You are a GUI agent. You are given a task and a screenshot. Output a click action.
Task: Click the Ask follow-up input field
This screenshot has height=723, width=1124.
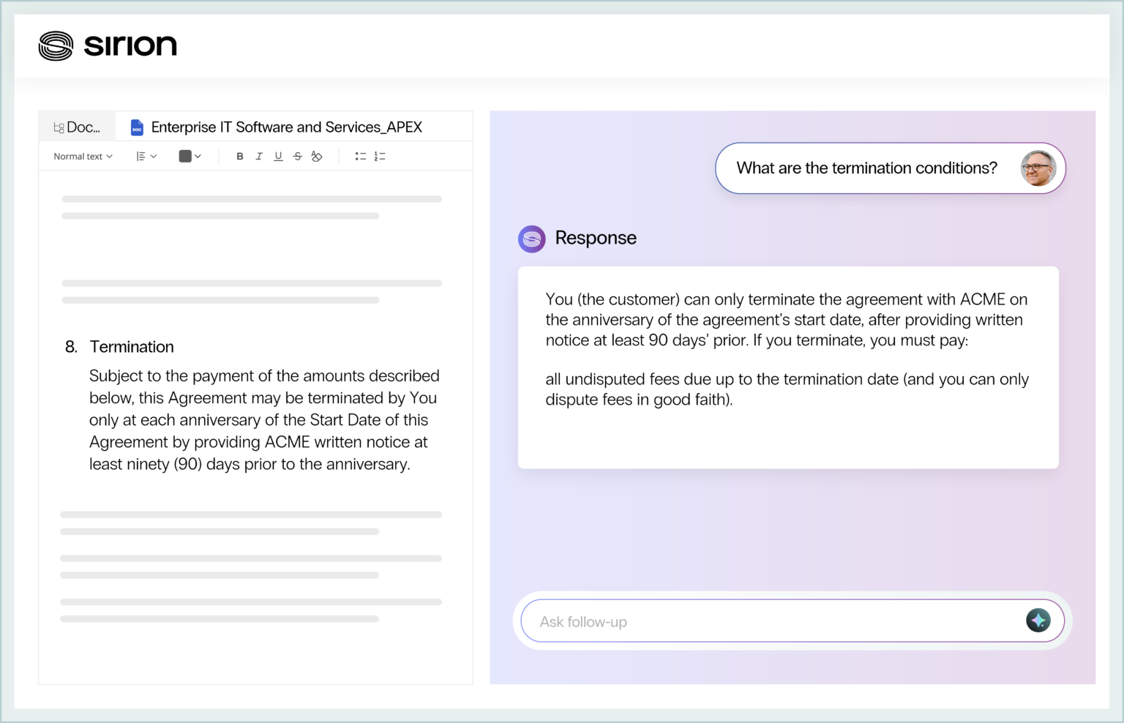pyautogui.click(x=776, y=621)
